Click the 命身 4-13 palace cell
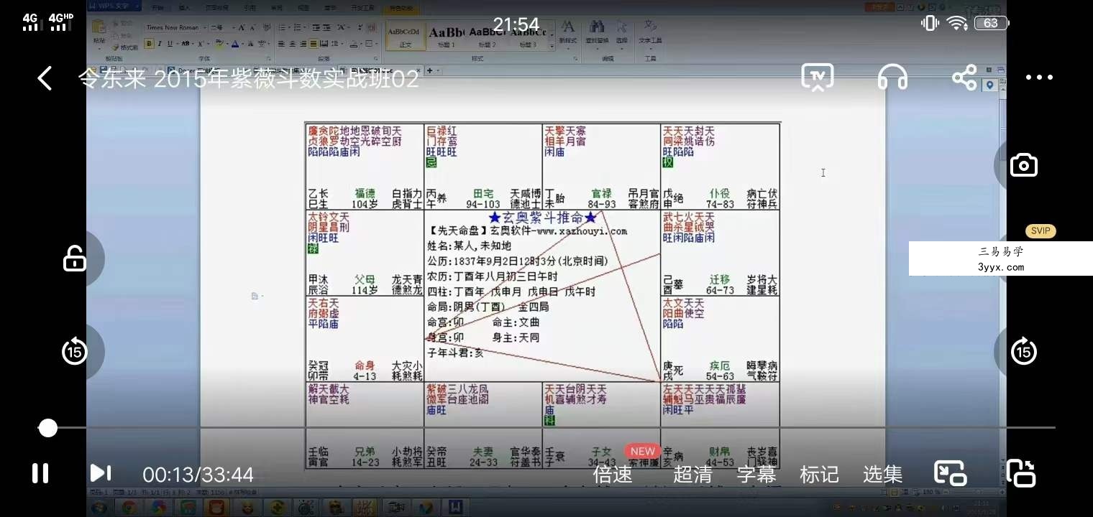This screenshot has height=517, width=1093. 365,339
